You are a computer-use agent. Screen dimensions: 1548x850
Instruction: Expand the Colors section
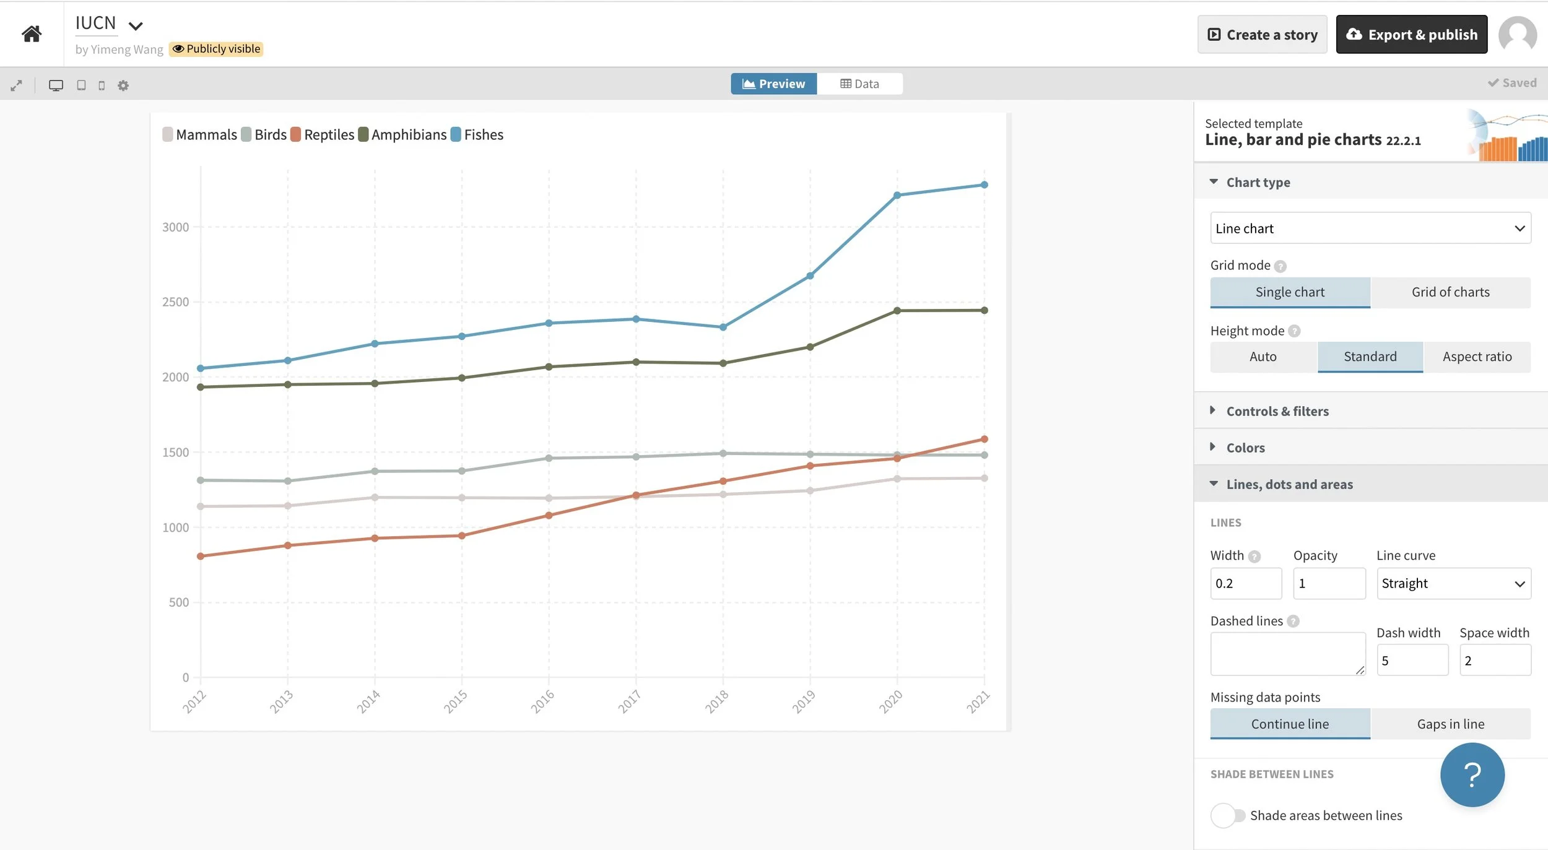[1245, 448]
